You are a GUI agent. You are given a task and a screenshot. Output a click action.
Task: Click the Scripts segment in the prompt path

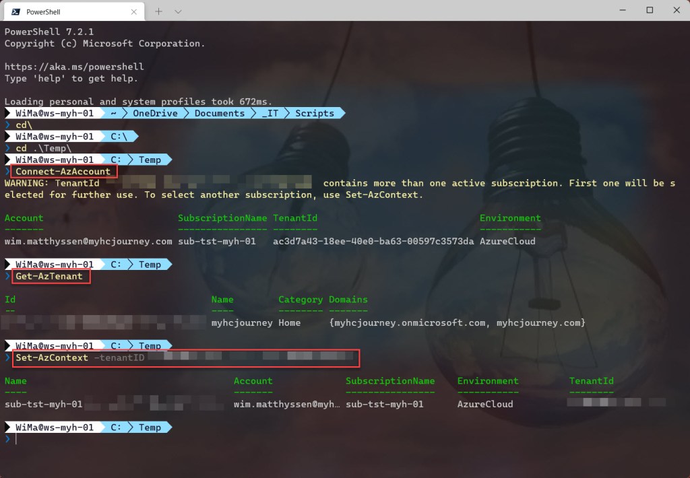pos(314,113)
